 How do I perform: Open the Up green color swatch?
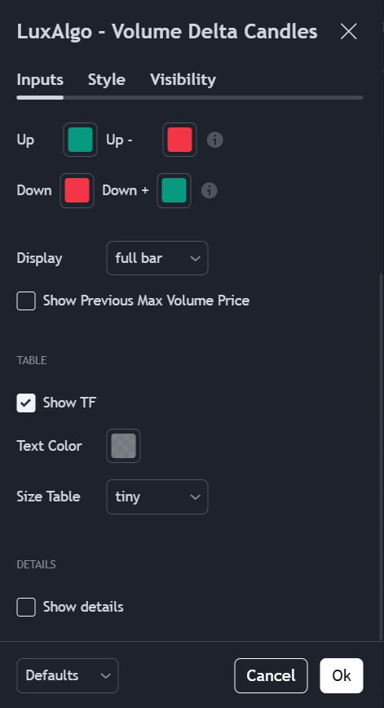coord(80,140)
